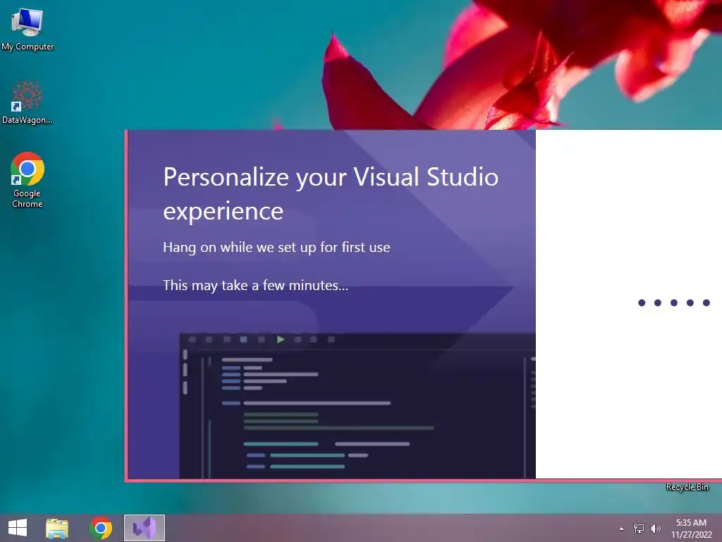Open File Explorer from the taskbar
722x542 pixels.
click(x=57, y=528)
